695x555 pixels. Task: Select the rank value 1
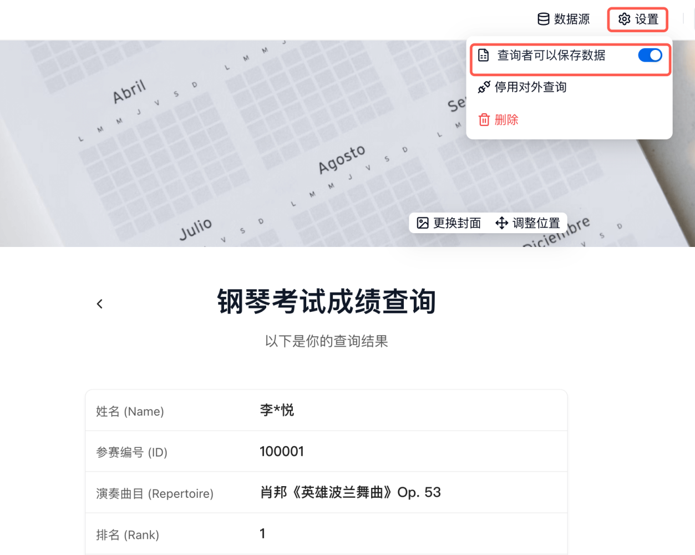(262, 533)
